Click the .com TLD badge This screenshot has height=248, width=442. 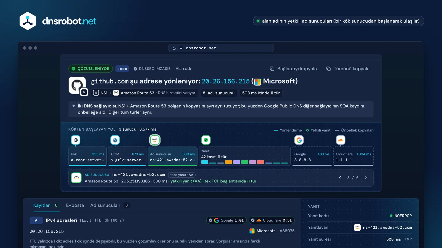122,69
